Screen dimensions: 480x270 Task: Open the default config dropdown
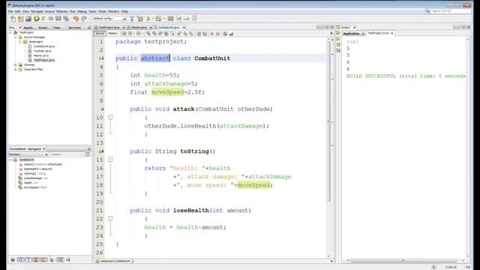(x=109, y=19)
